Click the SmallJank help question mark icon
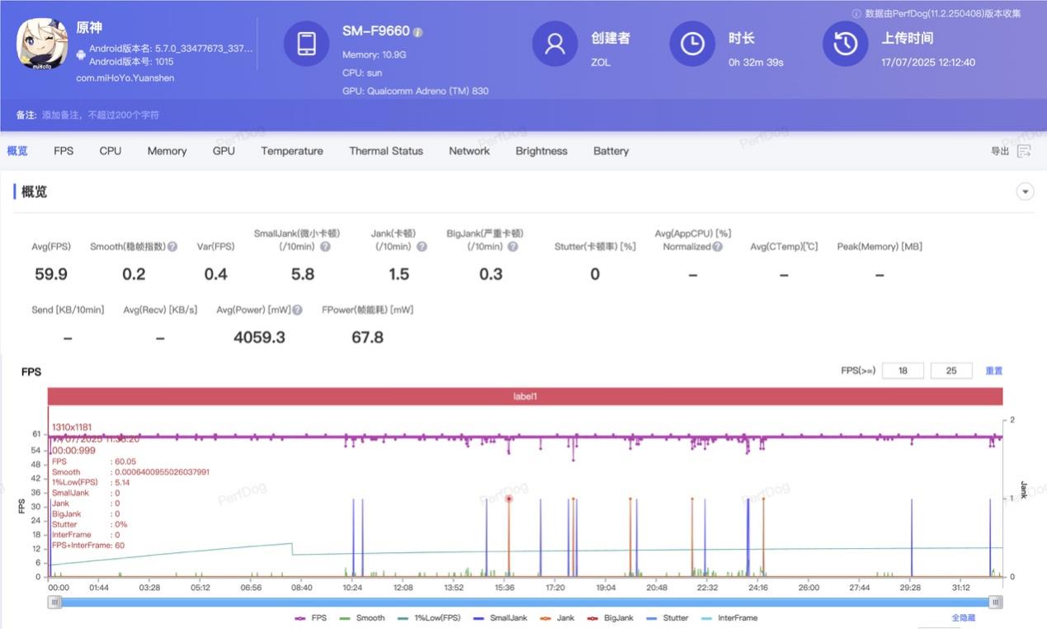 tap(325, 247)
